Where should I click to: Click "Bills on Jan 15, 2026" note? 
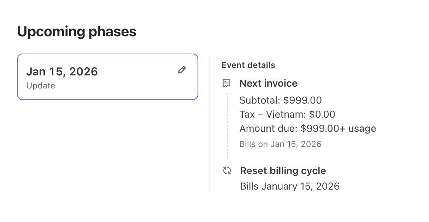pyautogui.click(x=280, y=144)
